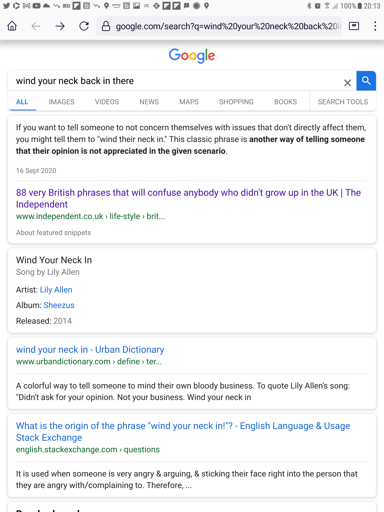
Task: Tap the forward navigation arrow
Action: tap(60, 26)
